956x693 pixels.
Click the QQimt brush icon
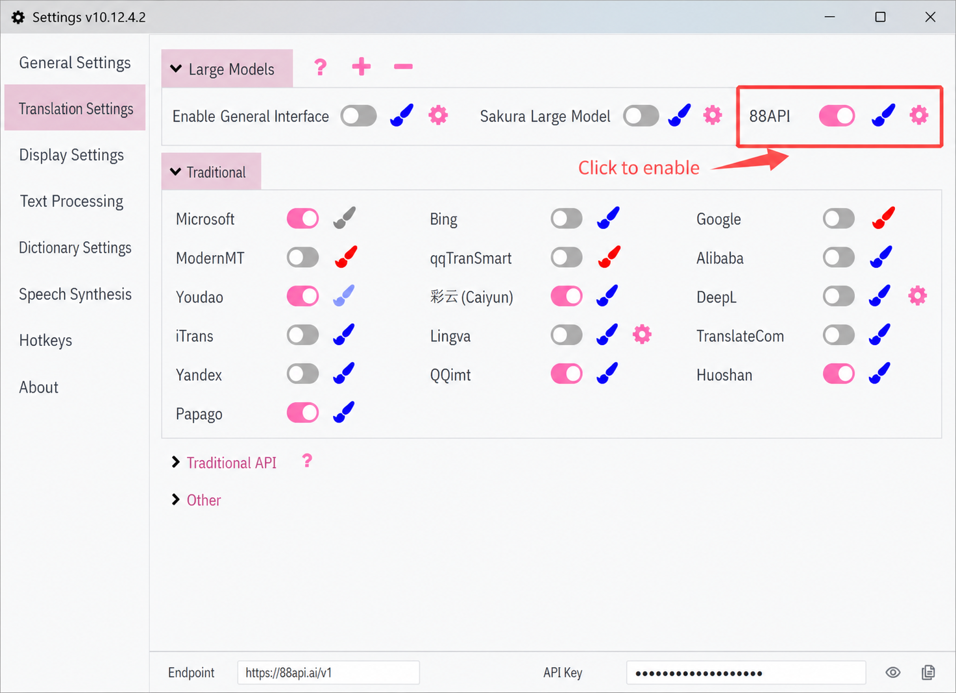607,374
